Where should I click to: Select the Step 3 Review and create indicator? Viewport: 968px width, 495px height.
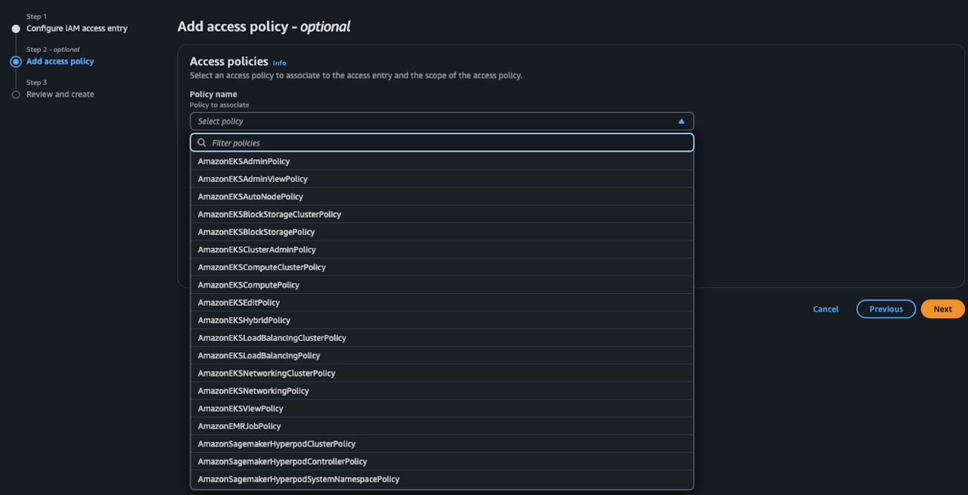coord(16,94)
